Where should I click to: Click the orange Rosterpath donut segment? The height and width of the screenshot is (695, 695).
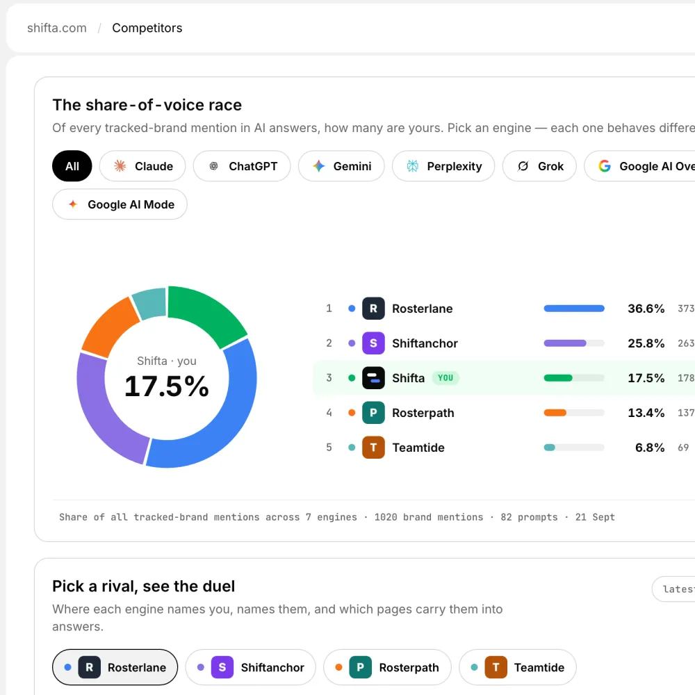(110, 328)
